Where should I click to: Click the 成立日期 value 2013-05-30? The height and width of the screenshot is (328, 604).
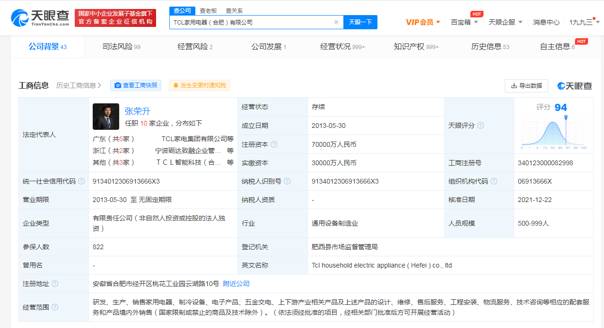[x=329, y=126]
